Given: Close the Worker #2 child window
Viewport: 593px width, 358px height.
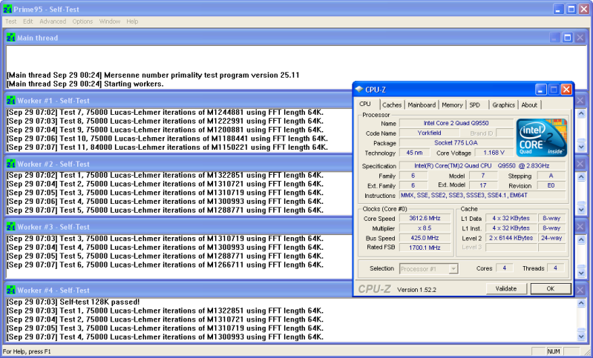Looking at the screenshot, I should (580, 164).
